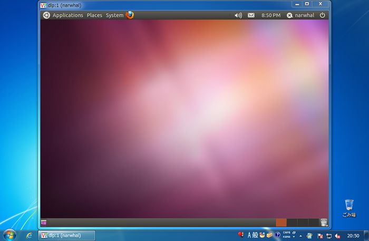Click the Action Center flag tray icon

(320, 236)
